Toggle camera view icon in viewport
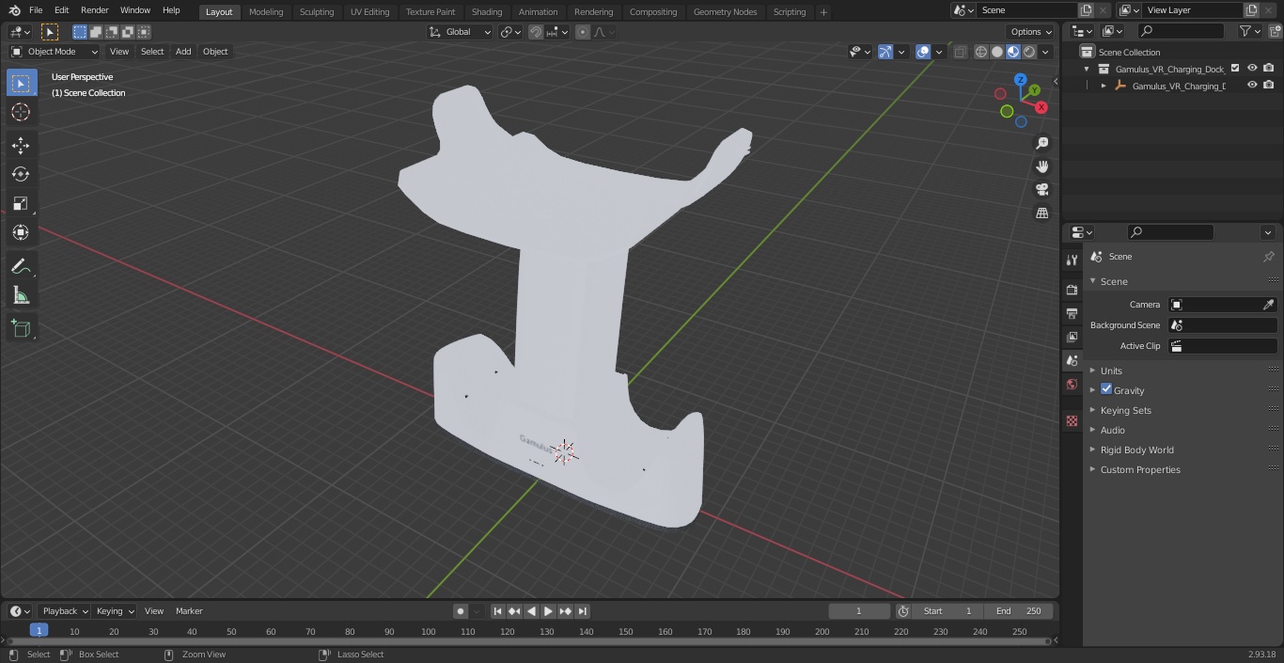The image size is (1284, 663). pyautogui.click(x=1041, y=190)
